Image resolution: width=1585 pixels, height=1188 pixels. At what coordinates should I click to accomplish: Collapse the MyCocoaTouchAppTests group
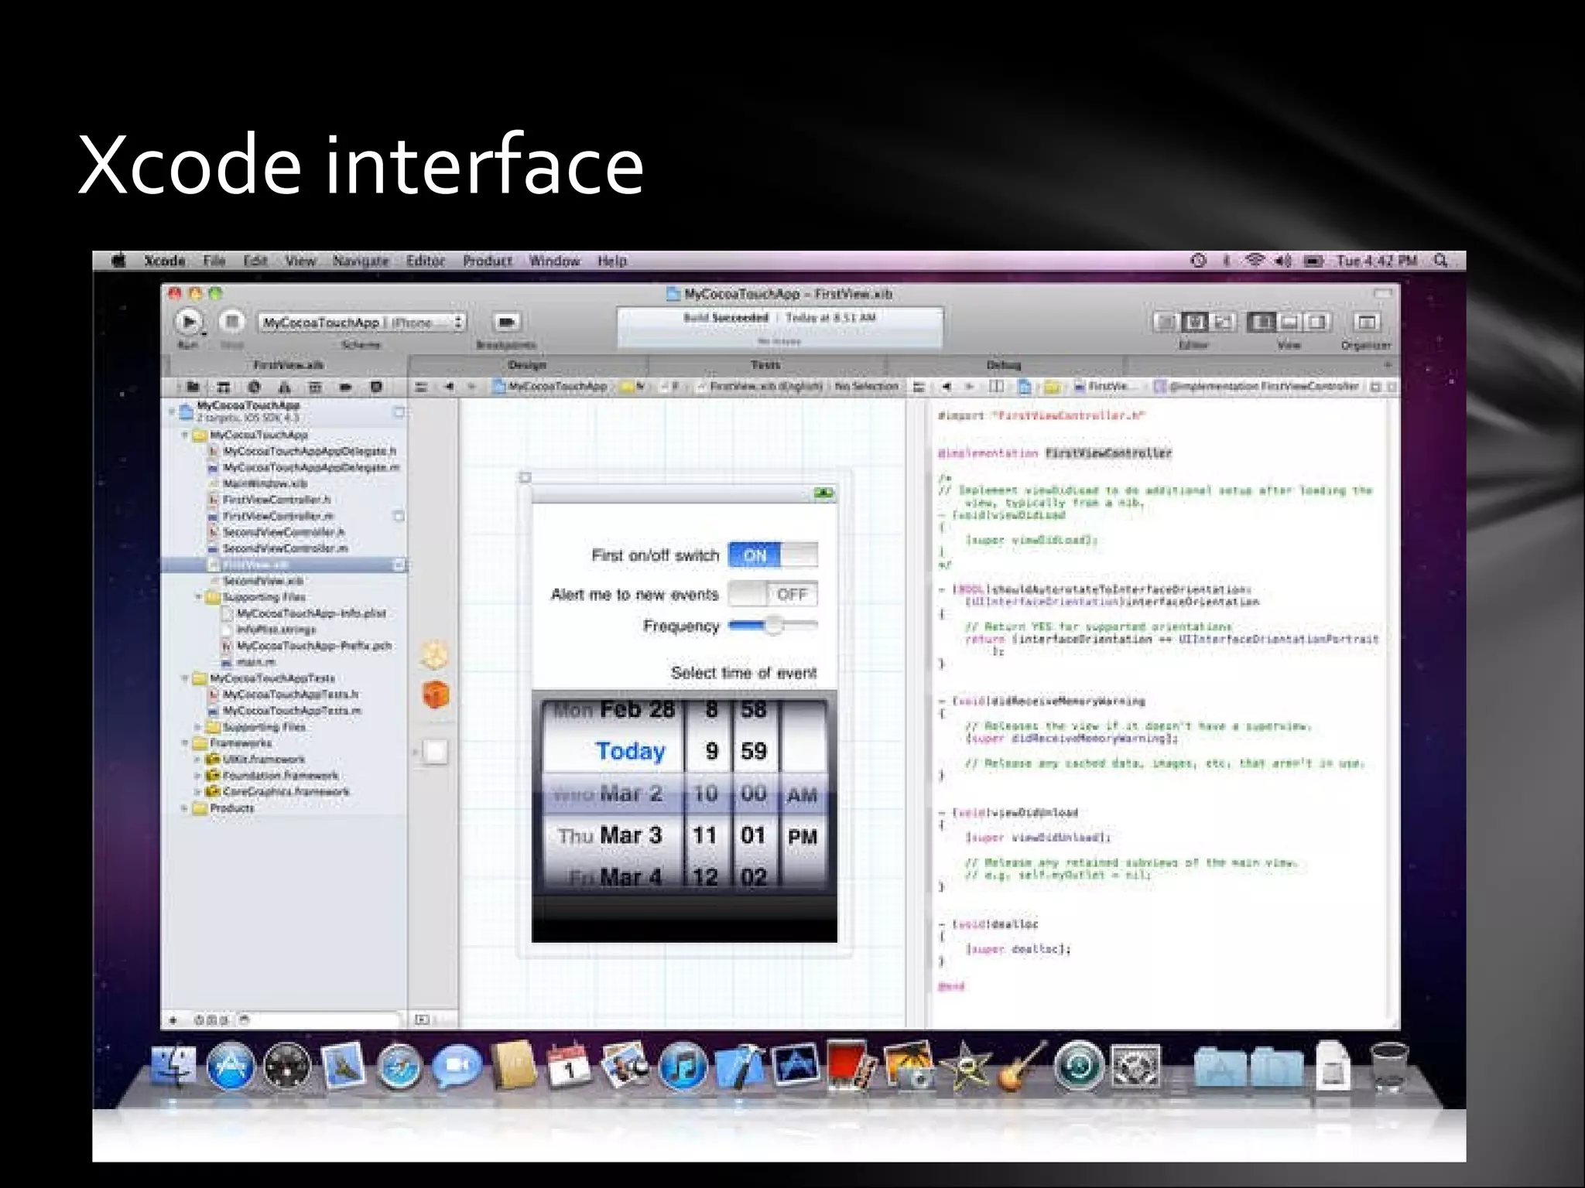(x=186, y=678)
